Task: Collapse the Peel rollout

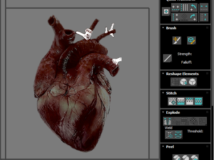Action: [x=163, y=147]
